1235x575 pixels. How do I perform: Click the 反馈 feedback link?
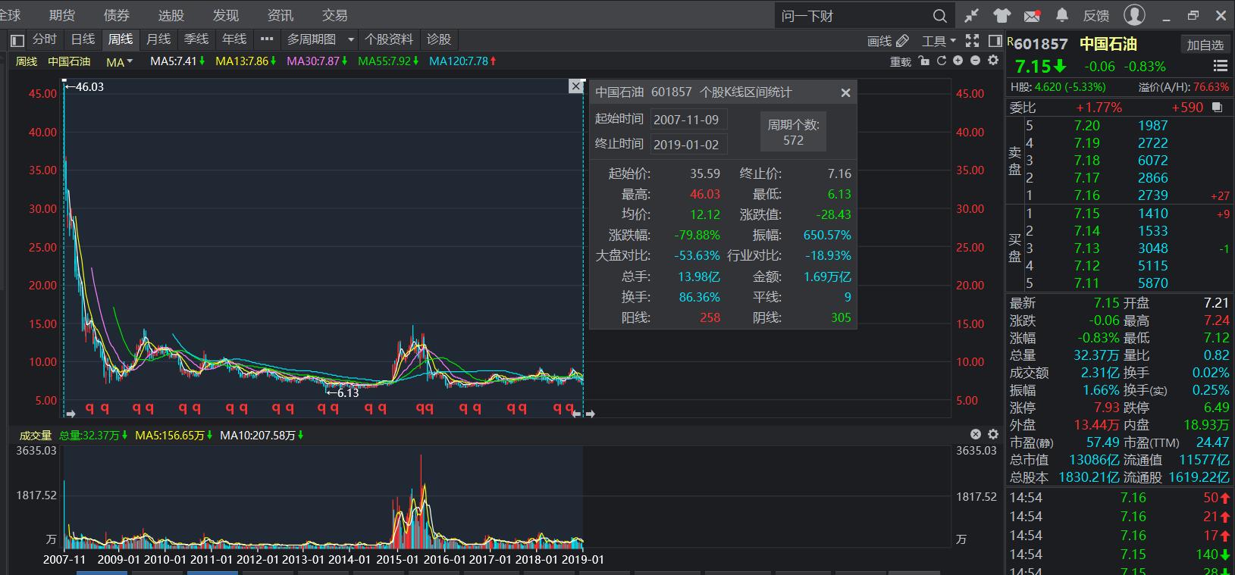(x=1096, y=15)
